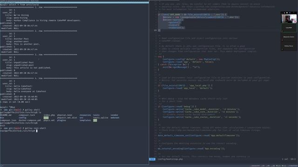298x167 pixels.
Task: Click the 'galley shell' command in terminal
Action: pos(32,110)
